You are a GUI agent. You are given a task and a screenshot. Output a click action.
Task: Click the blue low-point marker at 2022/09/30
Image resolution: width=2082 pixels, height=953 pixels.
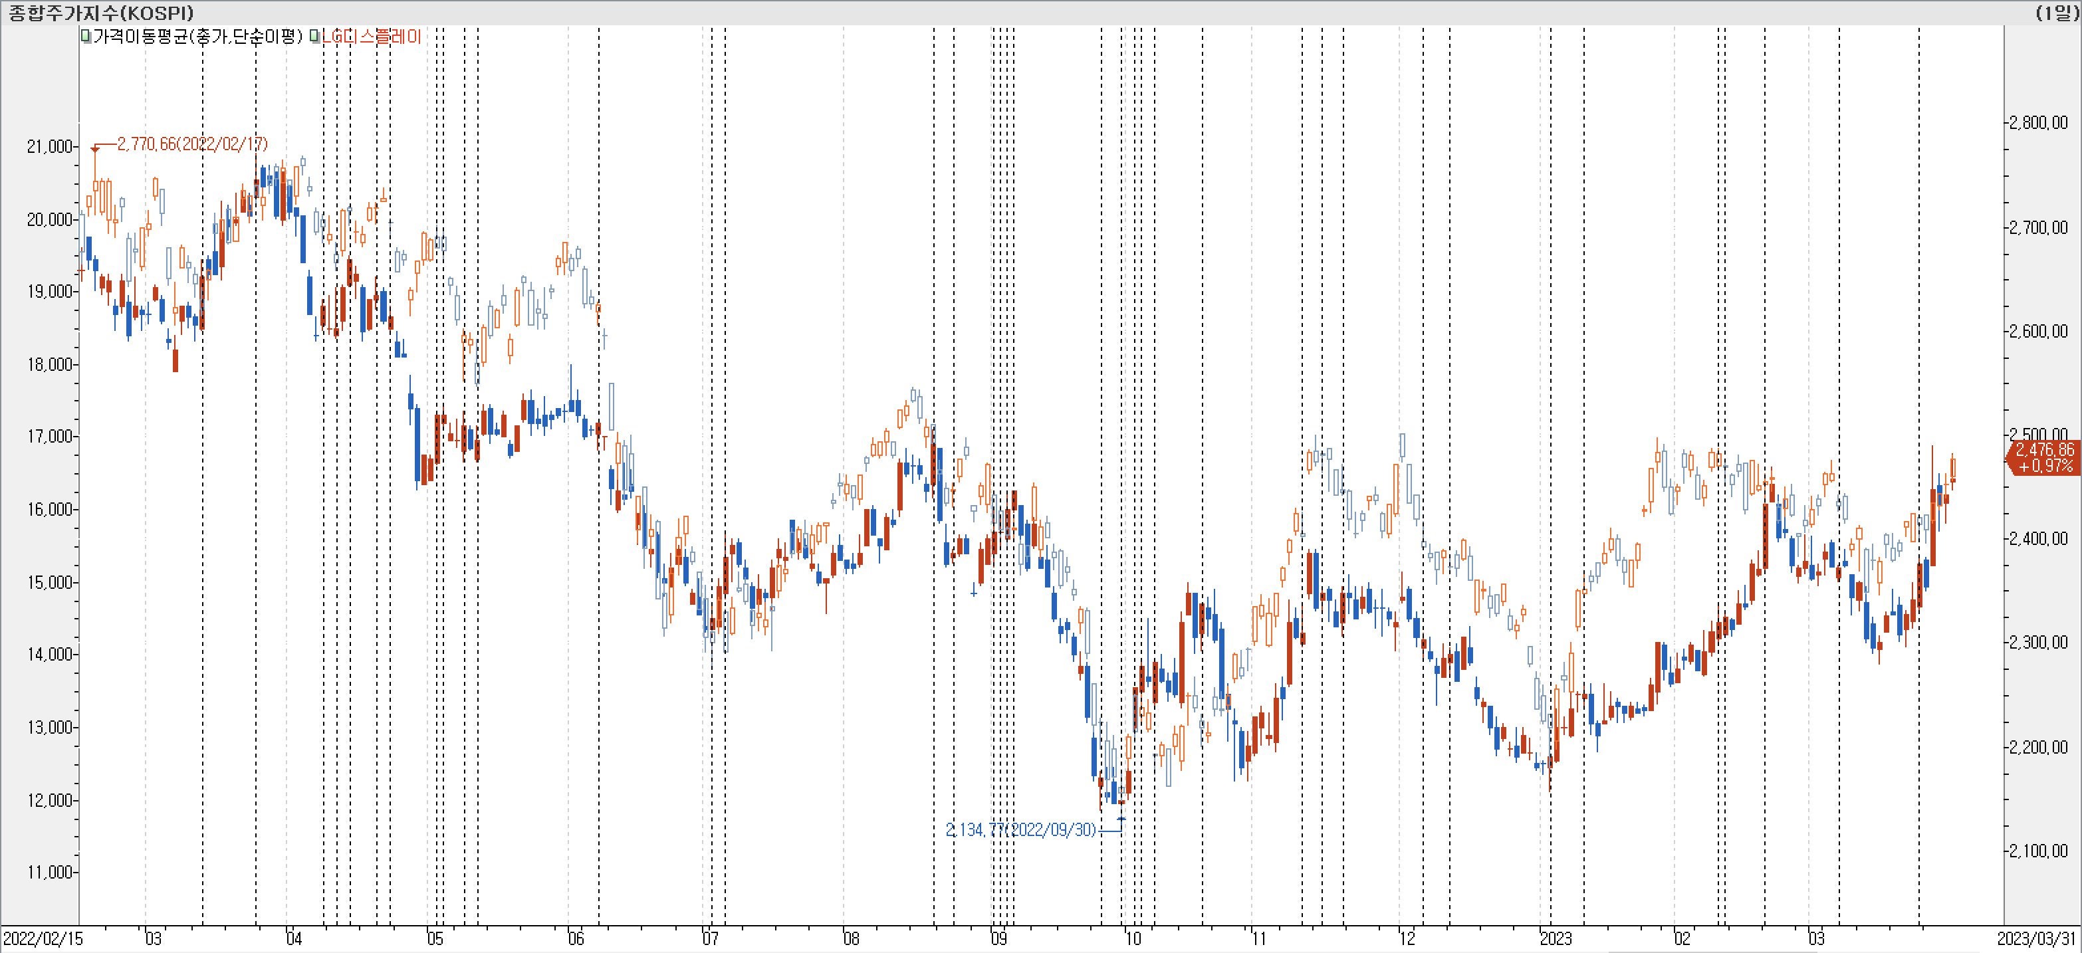[1121, 819]
